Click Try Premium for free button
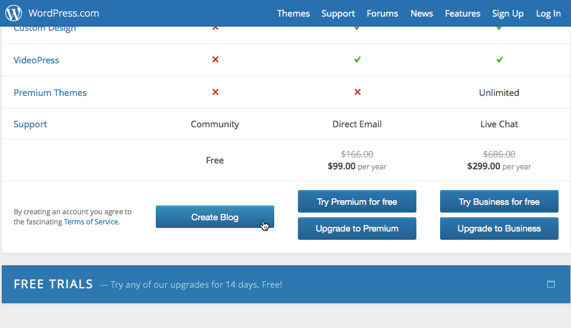The height and width of the screenshot is (328, 571). pos(357,201)
